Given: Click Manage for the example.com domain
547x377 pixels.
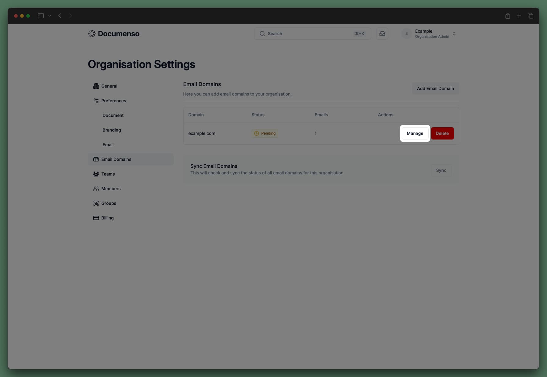Looking at the screenshot, I should [415, 133].
